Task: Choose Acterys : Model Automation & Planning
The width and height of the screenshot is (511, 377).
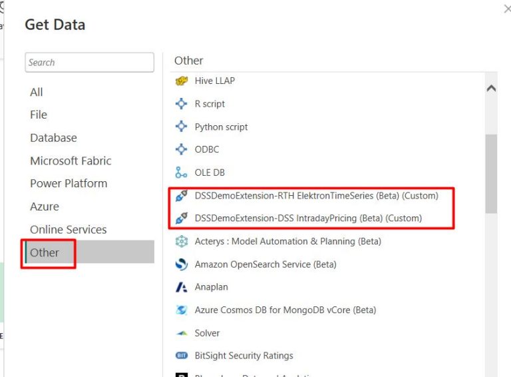Action: click(288, 241)
